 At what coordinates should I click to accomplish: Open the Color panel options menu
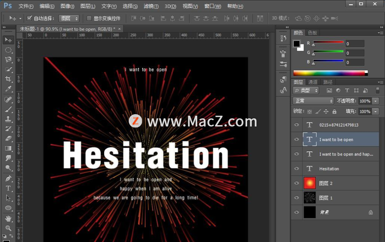[380, 33]
